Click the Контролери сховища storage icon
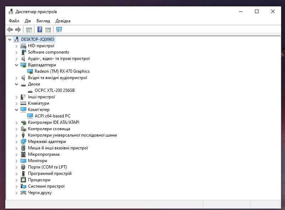 23,129
